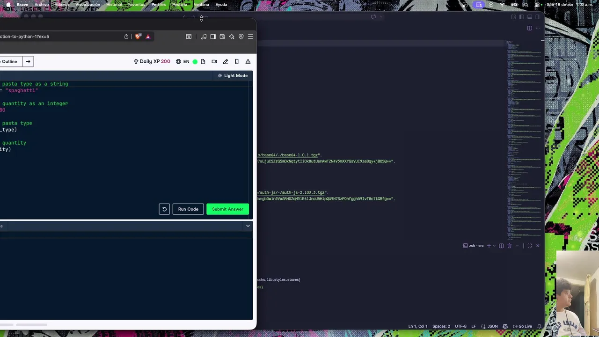Viewport: 599px width, 337px height.
Task: Select encoding UTF-8 in status bar
Action: click(460, 326)
